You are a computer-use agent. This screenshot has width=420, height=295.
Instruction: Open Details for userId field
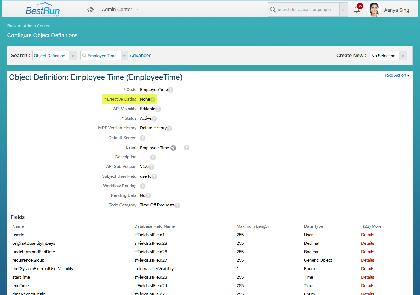pyautogui.click(x=367, y=235)
